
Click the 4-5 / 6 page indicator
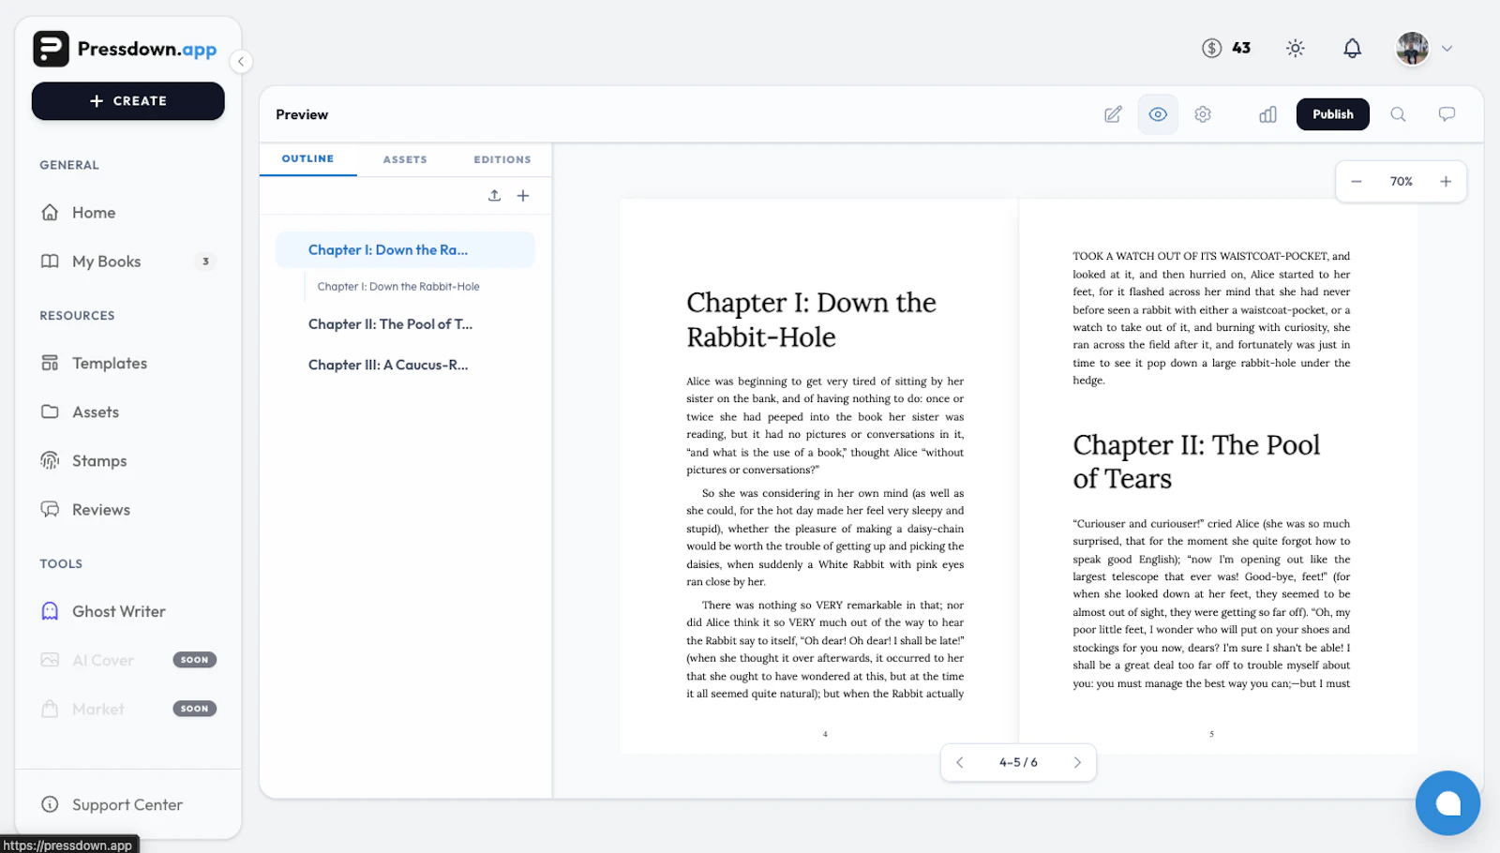1018,763
